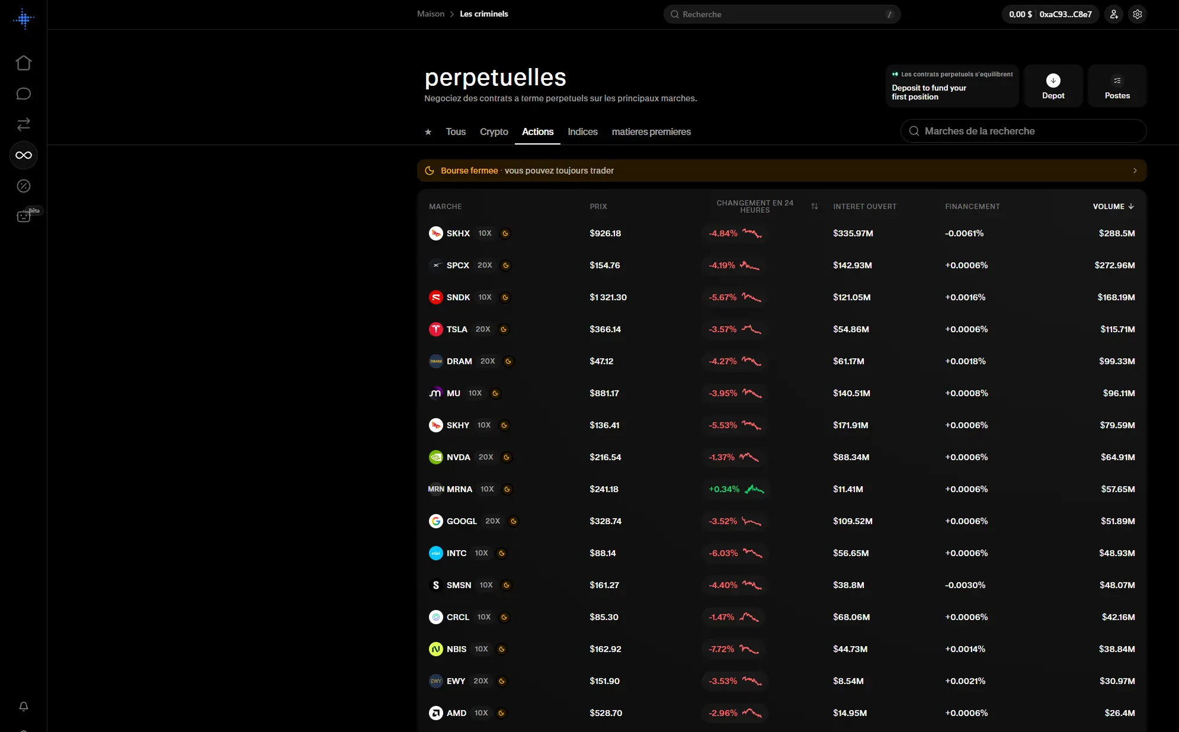Open the Beta bot sidebar icon
1179x732 pixels.
24,216
